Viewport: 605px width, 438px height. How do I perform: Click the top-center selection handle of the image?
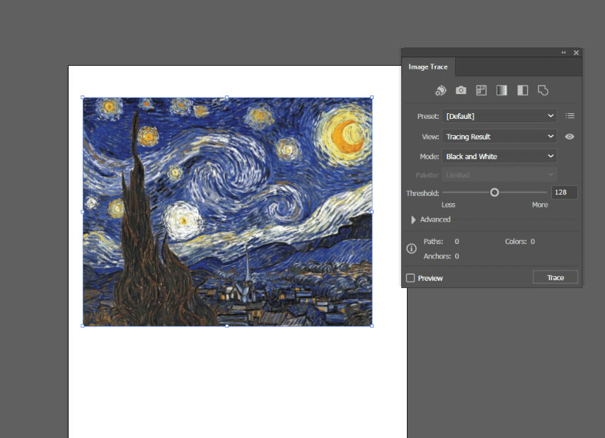tap(227, 97)
